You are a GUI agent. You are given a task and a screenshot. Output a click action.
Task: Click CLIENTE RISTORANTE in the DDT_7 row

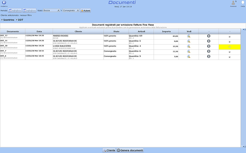65,51
